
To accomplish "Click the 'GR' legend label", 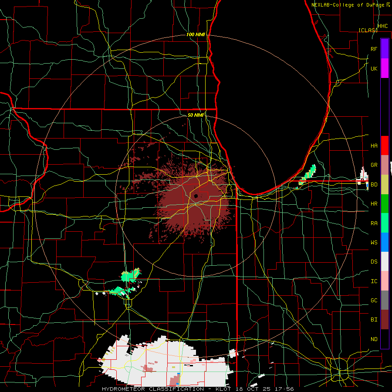I will [374, 165].
